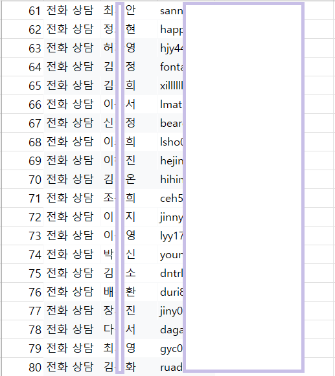Select the name cell starting with 다, row 78
335x376 pixels.
click(129, 329)
